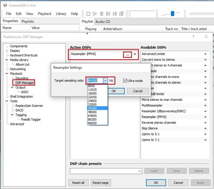Click the Reset page button
Image resolution: width=214 pixels, height=189 pixels.
point(101,183)
